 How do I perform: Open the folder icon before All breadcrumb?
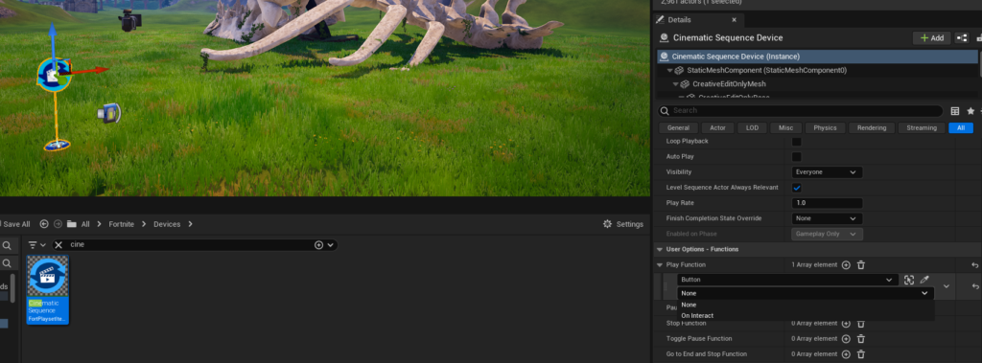click(x=71, y=224)
